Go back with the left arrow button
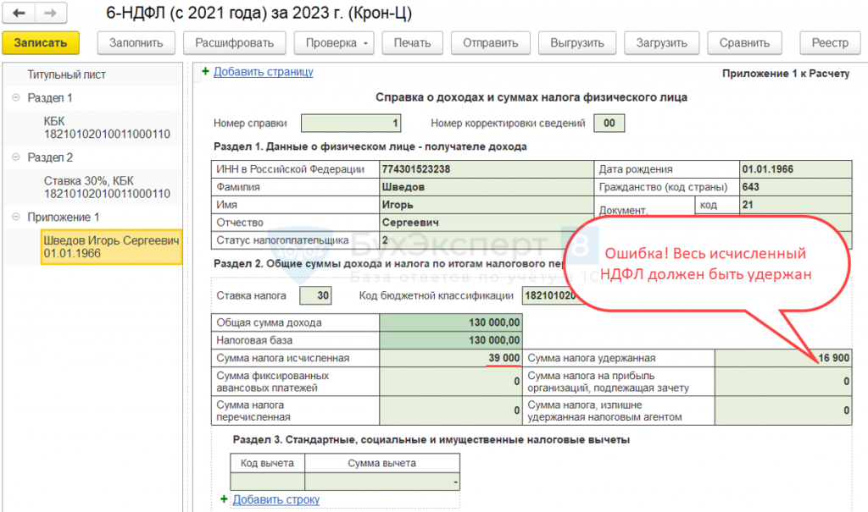Viewport: 868px width, 512px height. (x=19, y=14)
